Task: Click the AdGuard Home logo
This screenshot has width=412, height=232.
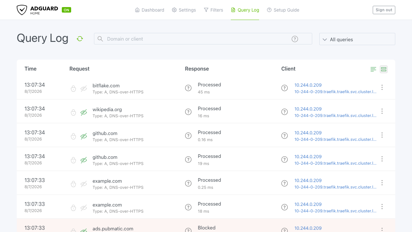Action: [37, 10]
